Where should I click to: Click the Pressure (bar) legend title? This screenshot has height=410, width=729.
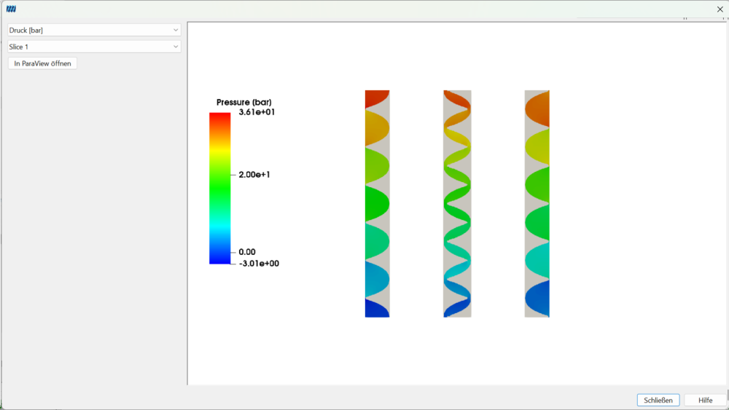point(244,102)
